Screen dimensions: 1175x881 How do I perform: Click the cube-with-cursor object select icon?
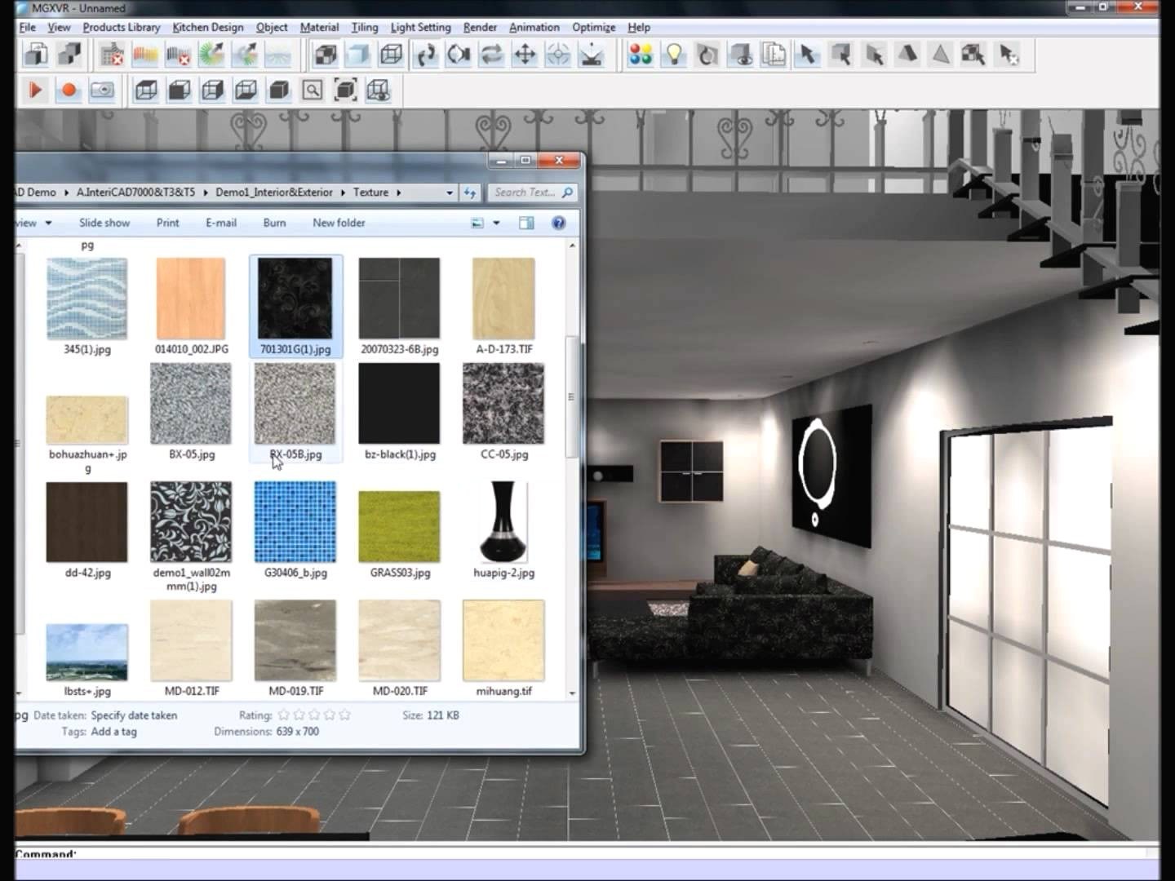pos(840,55)
